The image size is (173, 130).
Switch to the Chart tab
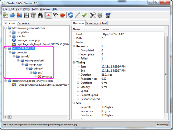[103, 23]
